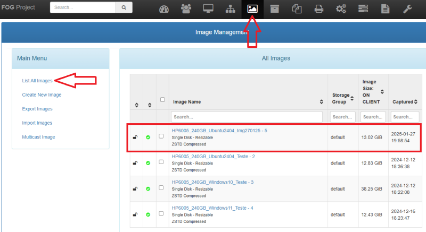The width and height of the screenshot is (426, 232).
Task: Focus the Captured column search box
Action: (405, 117)
